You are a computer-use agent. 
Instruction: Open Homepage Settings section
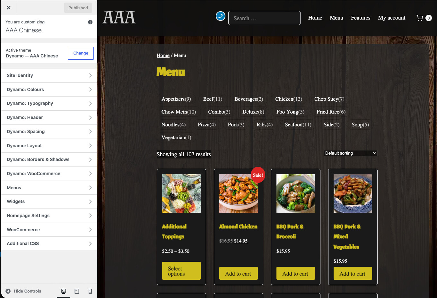(x=49, y=216)
